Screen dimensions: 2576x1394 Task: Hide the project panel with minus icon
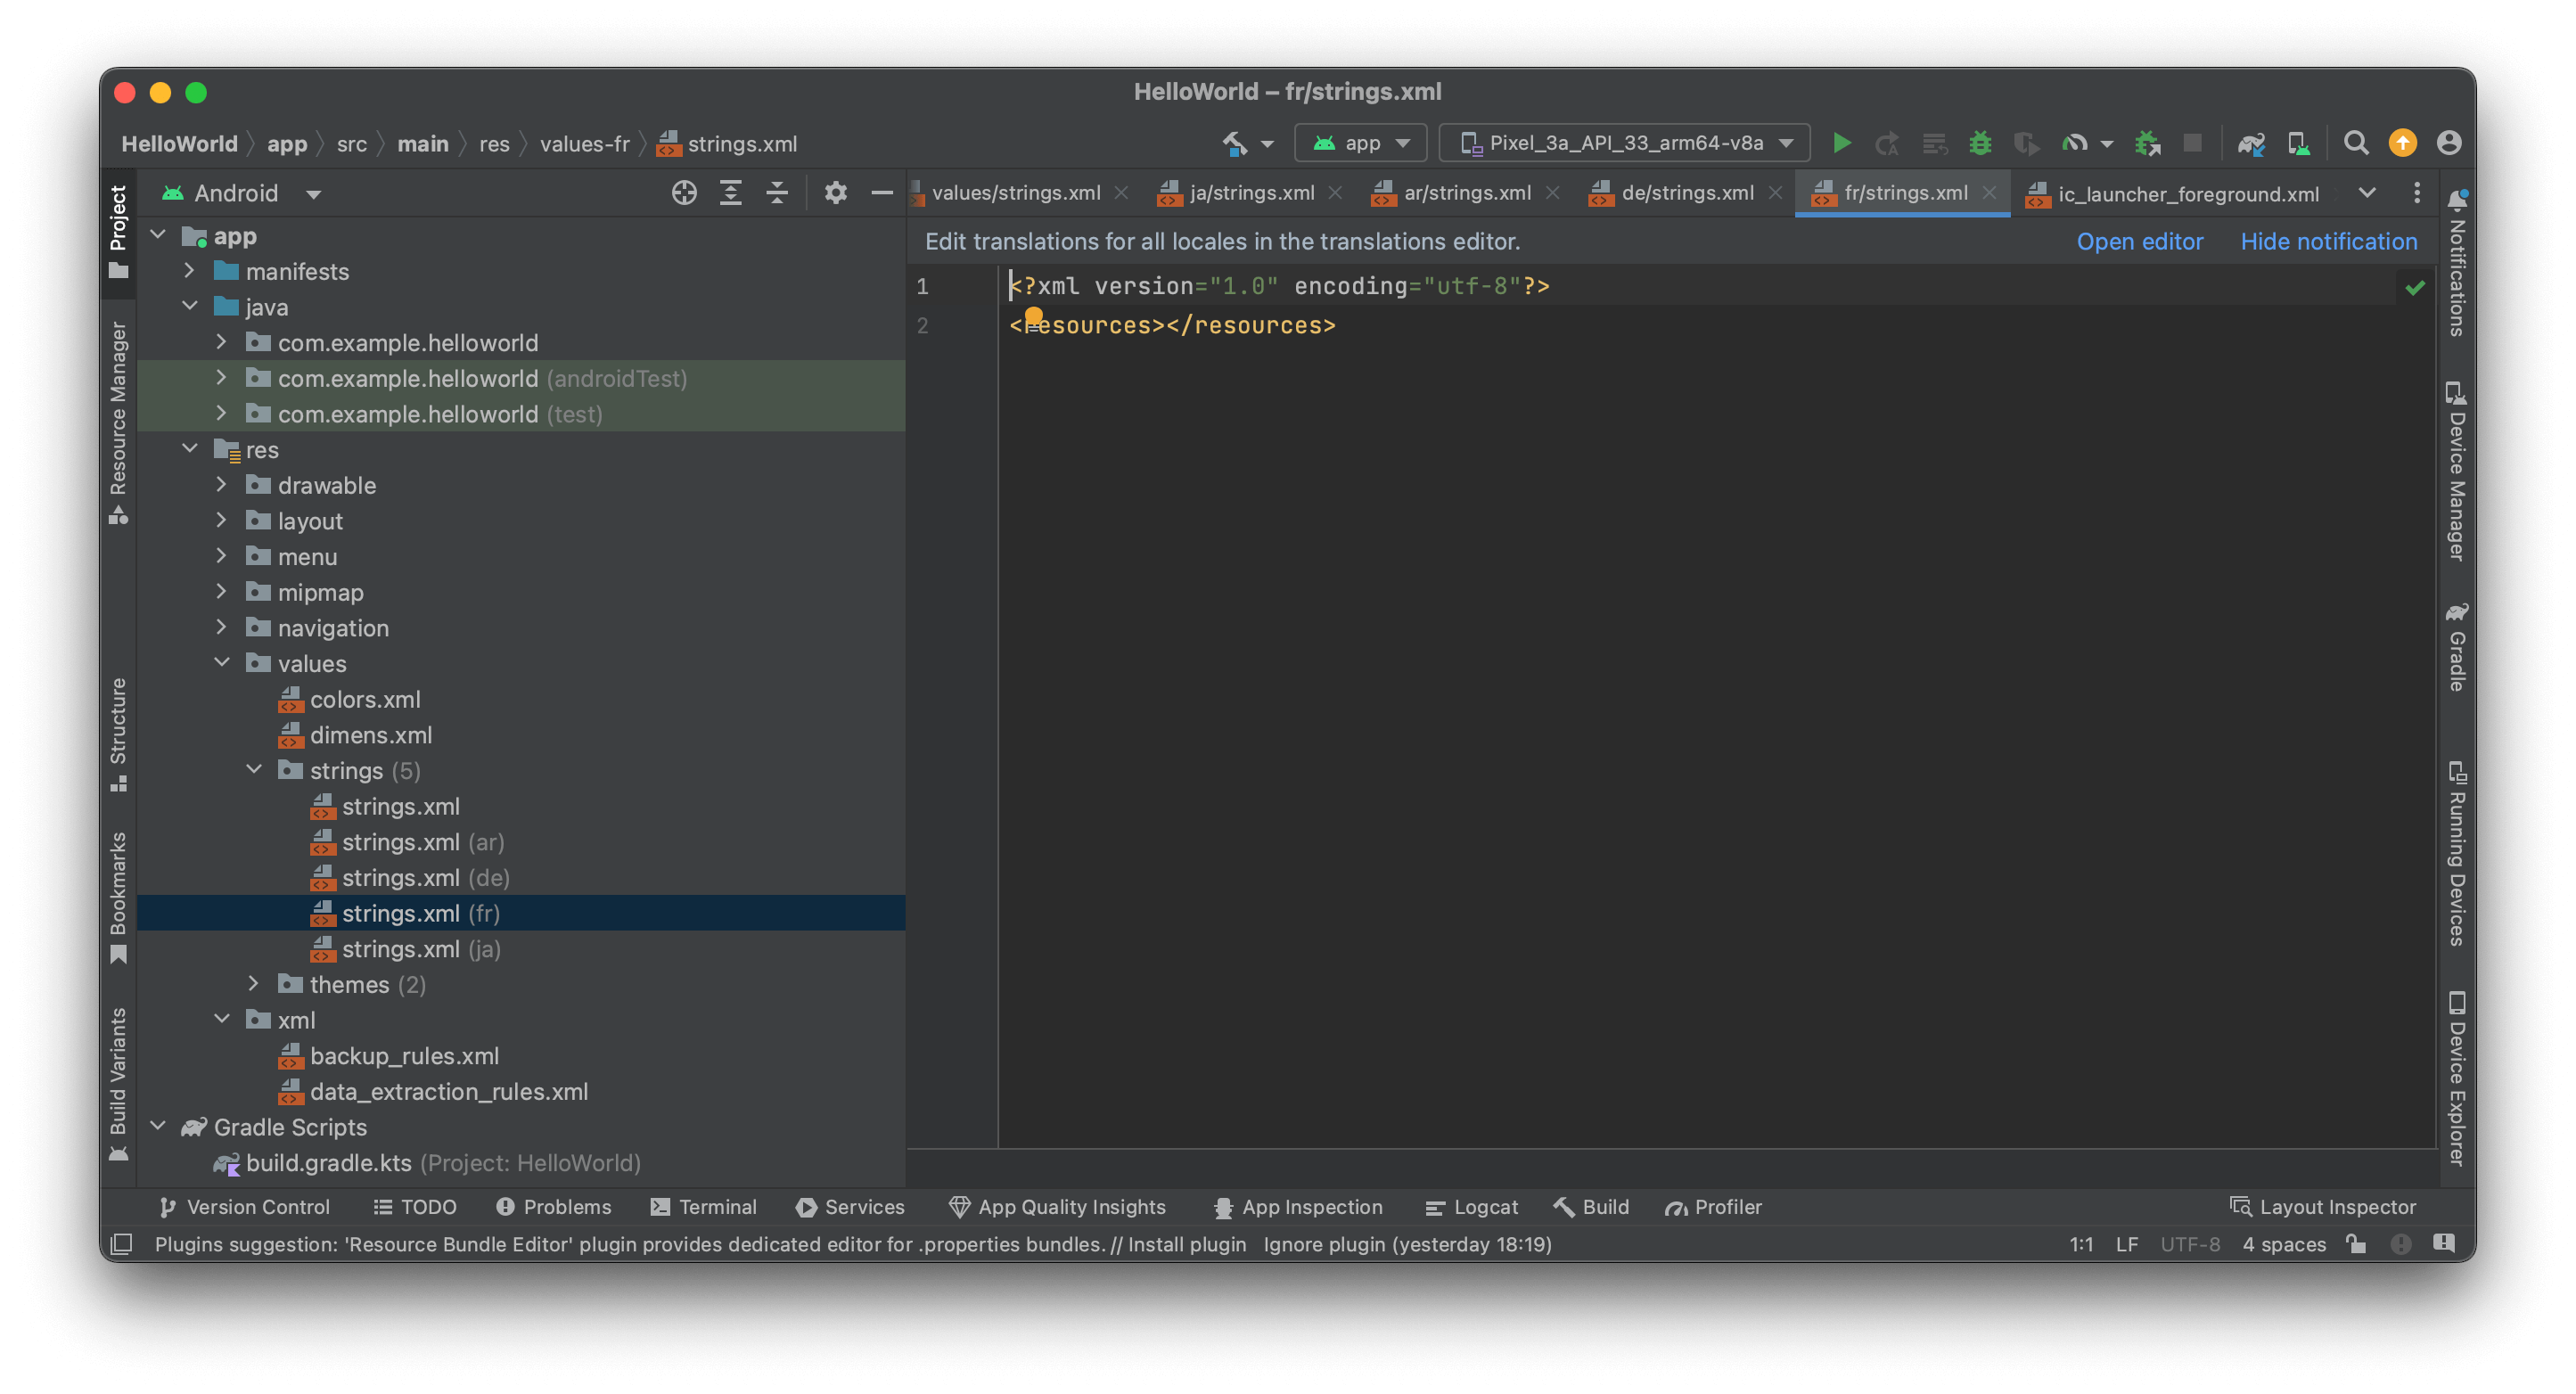[x=881, y=193]
